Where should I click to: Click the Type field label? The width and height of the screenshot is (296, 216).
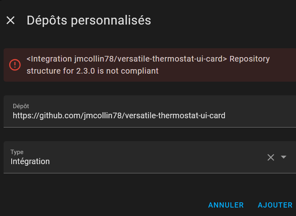[17, 152]
